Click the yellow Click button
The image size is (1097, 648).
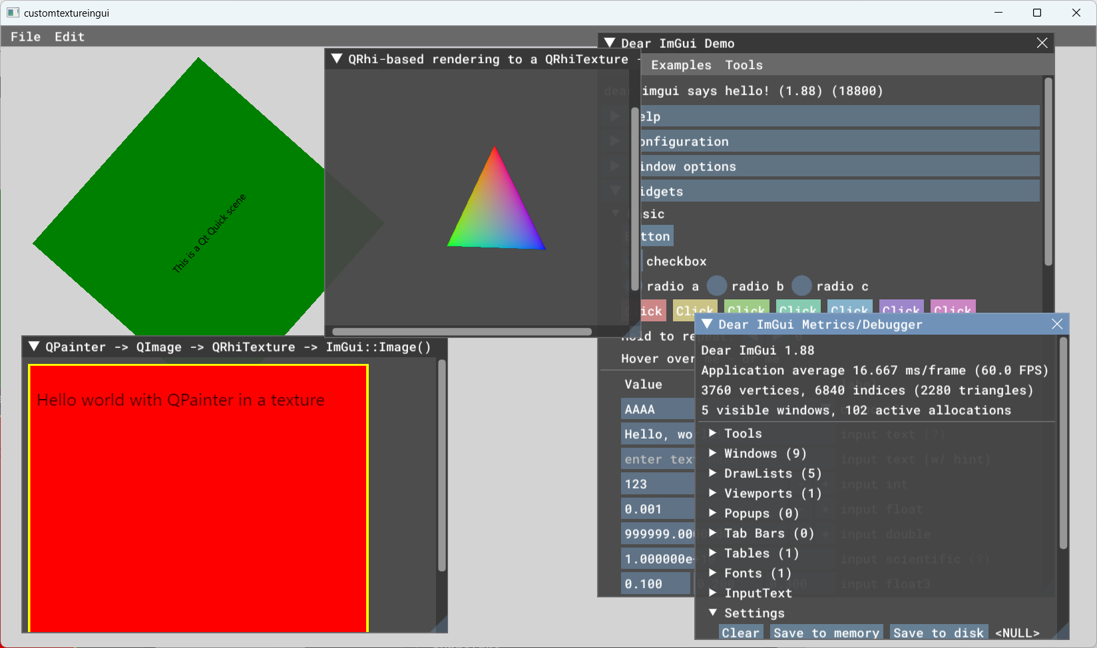click(695, 310)
